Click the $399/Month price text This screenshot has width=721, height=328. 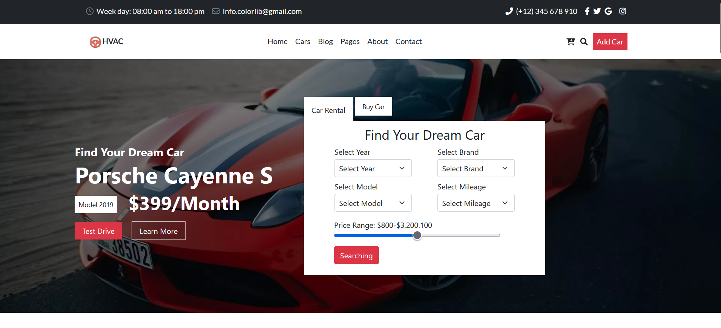tap(184, 204)
